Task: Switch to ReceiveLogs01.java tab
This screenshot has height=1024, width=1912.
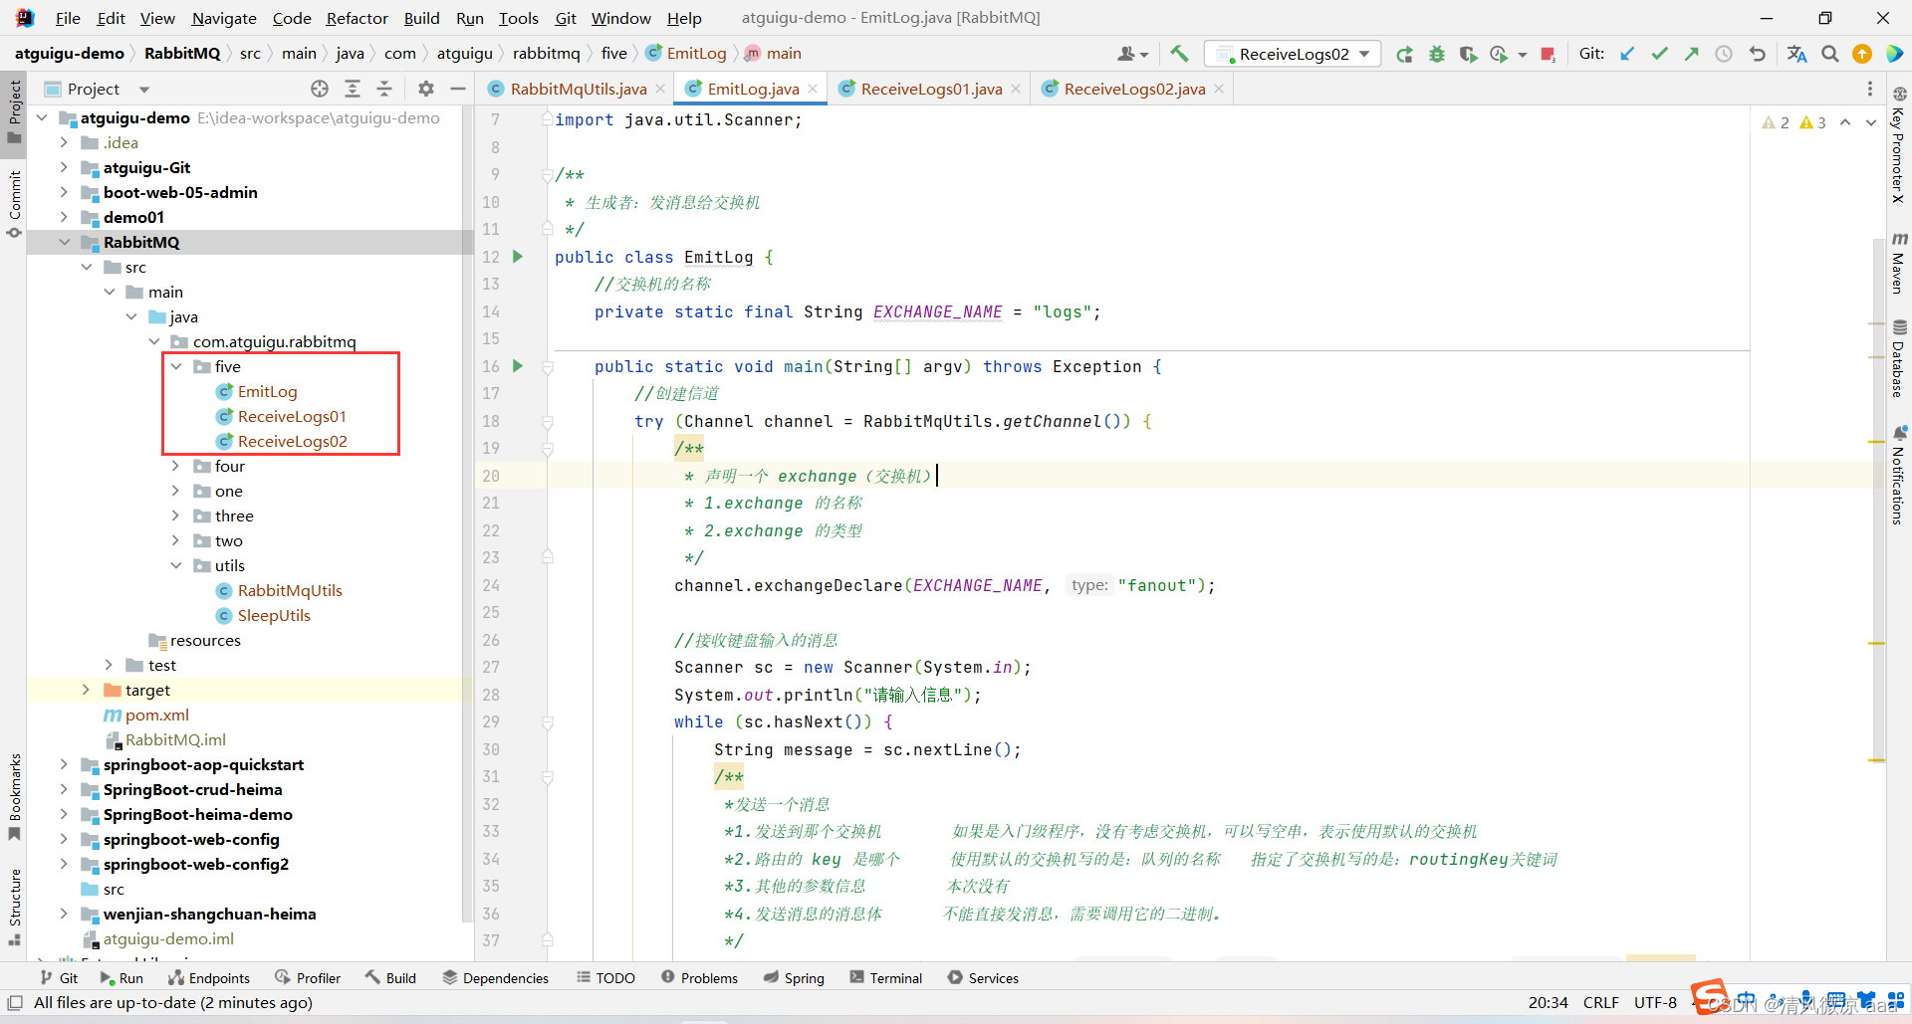Action: pos(931,89)
